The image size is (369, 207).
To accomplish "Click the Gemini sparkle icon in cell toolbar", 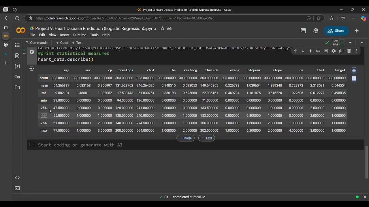I will [310, 51].
